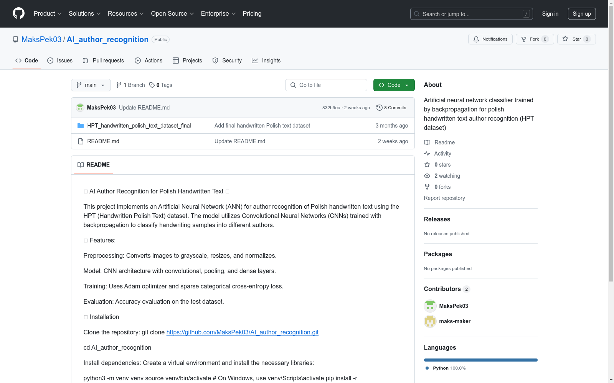Screen dimensions: 614x383
Task: Click the tag icon next to Tags
Action: [152, 85]
